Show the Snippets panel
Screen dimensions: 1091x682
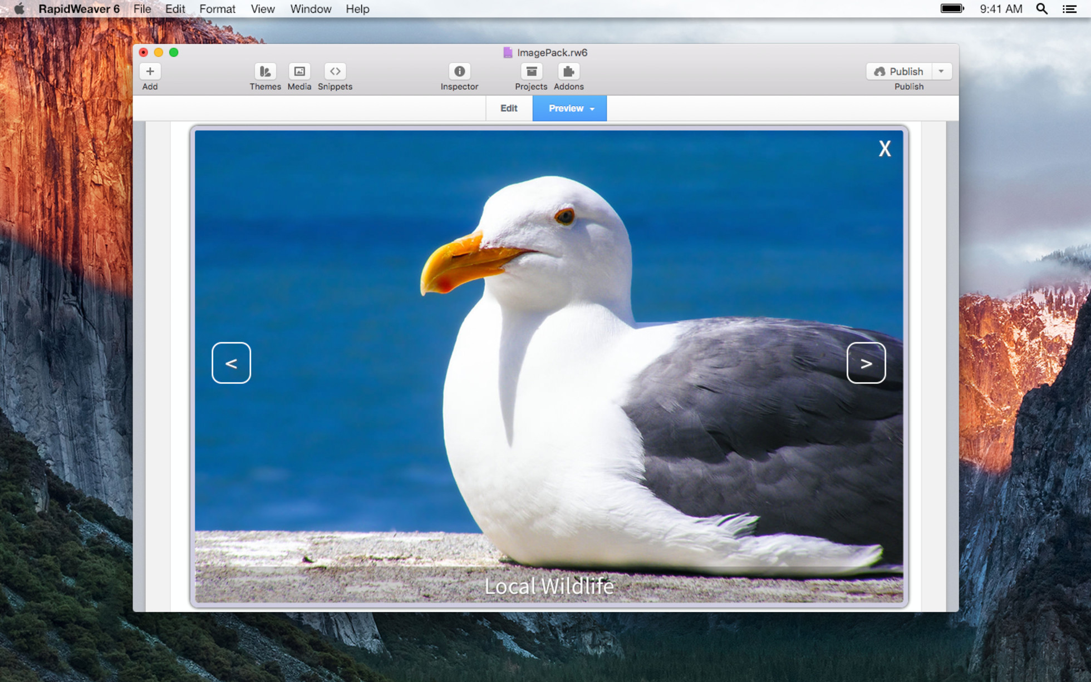[x=335, y=71]
